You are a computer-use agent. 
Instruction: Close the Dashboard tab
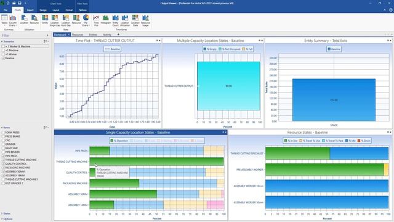[68, 35]
